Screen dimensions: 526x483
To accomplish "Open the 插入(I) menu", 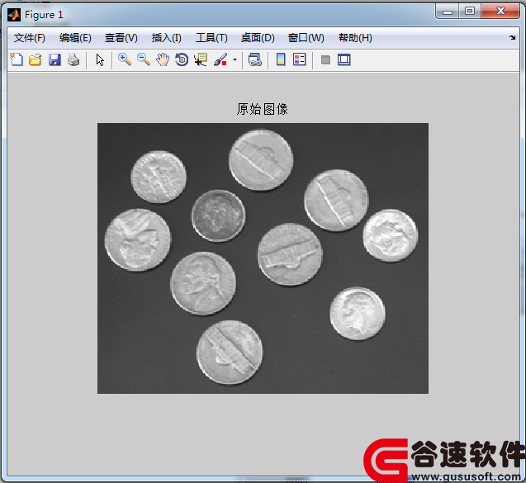I will click(x=167, y=38).
